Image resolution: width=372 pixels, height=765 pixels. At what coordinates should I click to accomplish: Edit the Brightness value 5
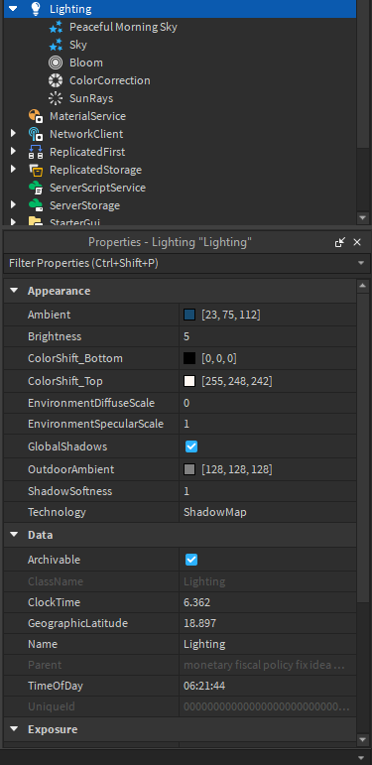point(267,336)
